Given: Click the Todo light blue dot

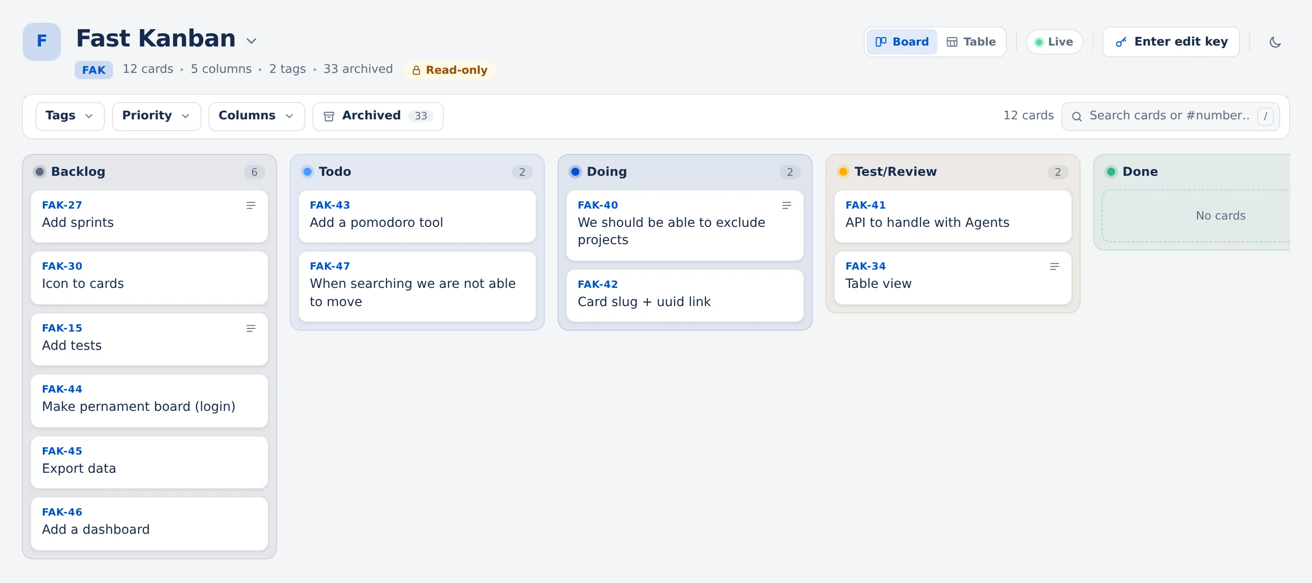Looking at the screenshot, I should pyautogui.click(x=307, y=172).
